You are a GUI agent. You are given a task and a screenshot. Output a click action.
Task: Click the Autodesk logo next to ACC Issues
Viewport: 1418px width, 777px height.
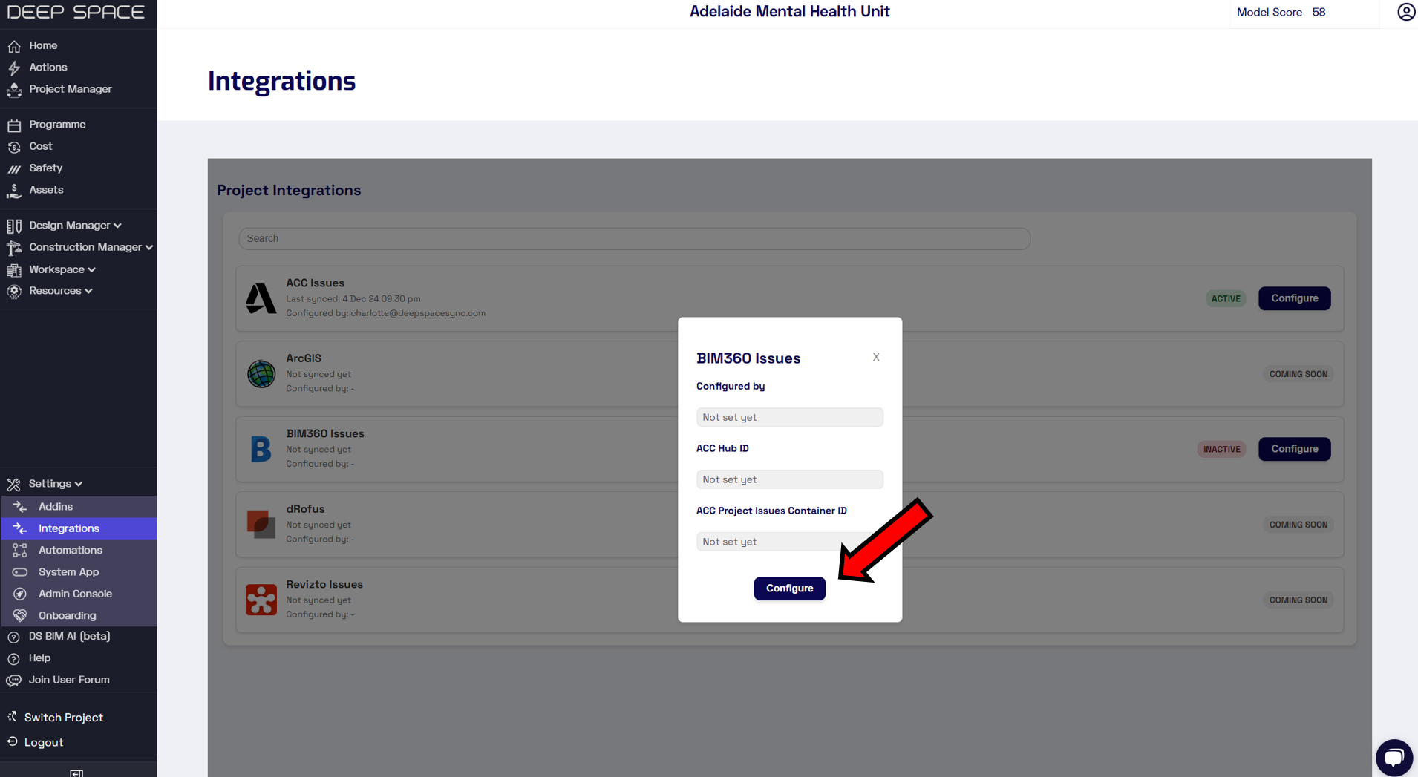coord(261,298)
